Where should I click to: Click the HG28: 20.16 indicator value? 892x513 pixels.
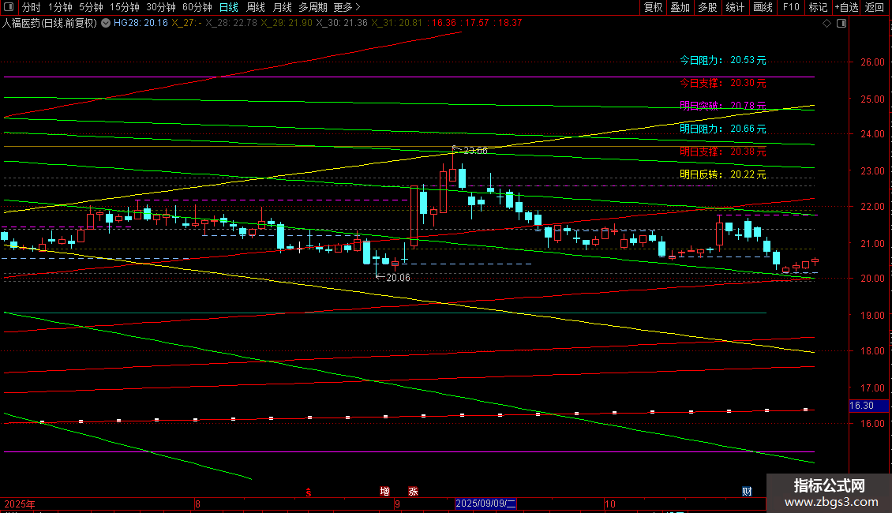click(141, 23)
